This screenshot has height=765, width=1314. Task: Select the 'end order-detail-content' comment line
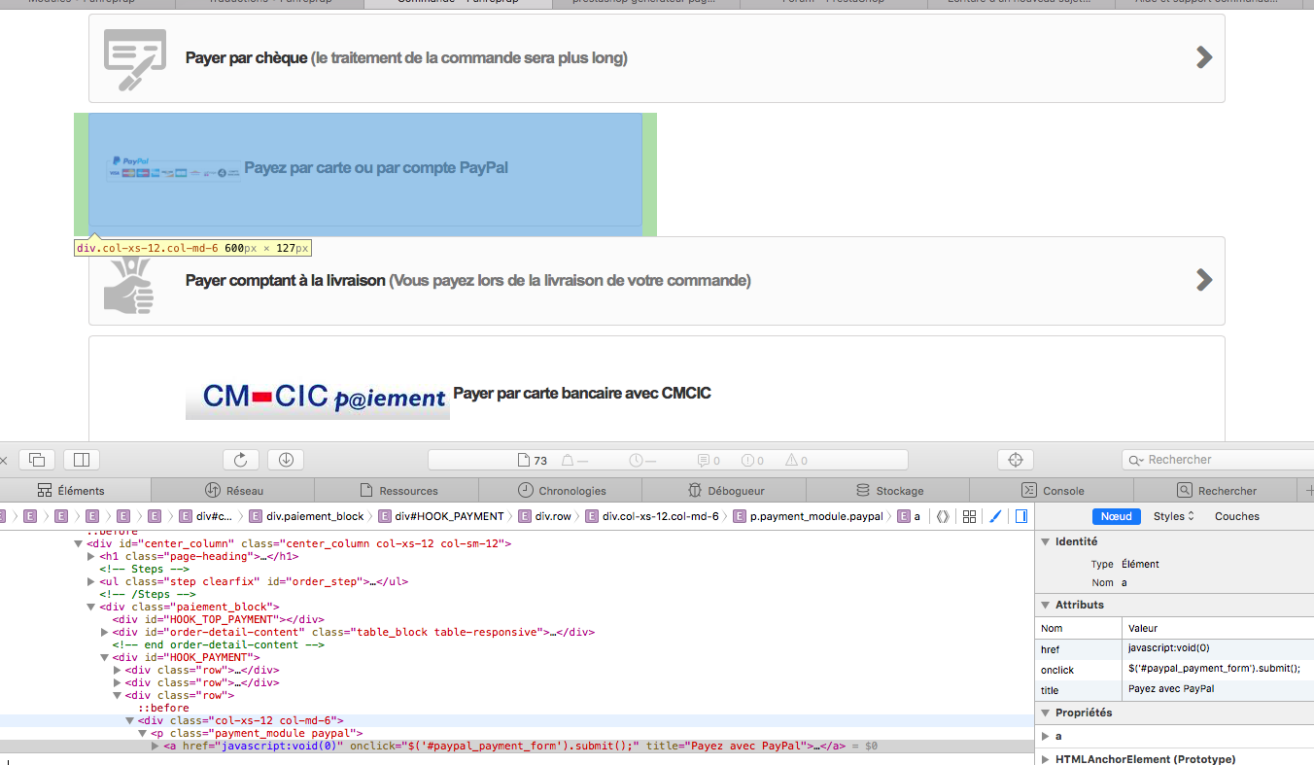pyautogui.click(x=218, y=644)
